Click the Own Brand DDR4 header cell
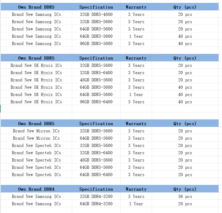 [36, 189]
